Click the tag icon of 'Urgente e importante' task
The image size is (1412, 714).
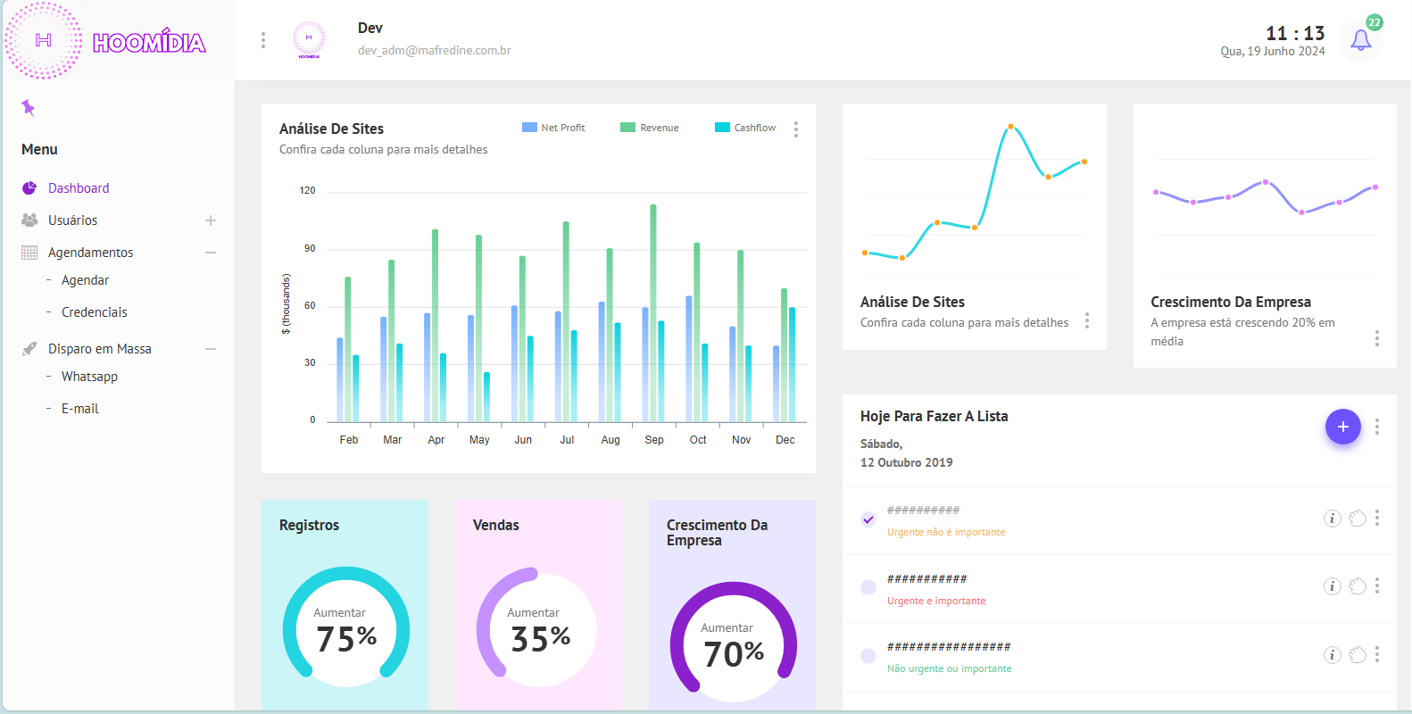tap(1357, 586)
